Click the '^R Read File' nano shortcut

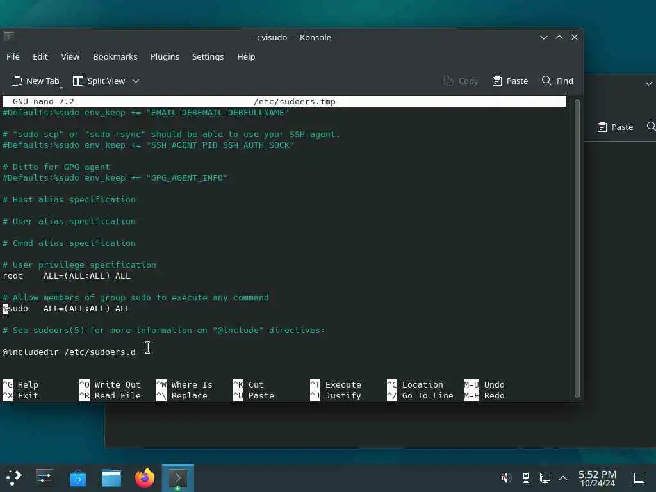click(x=110, y=396)
